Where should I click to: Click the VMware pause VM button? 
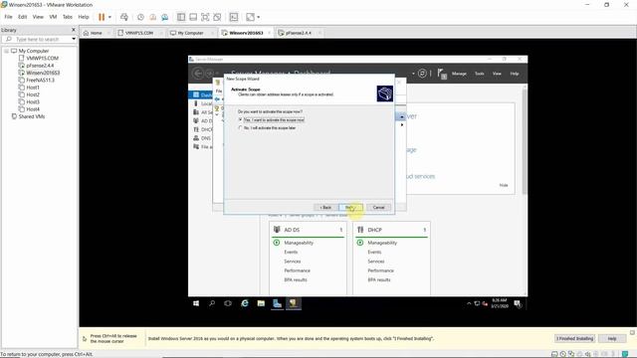102,17
